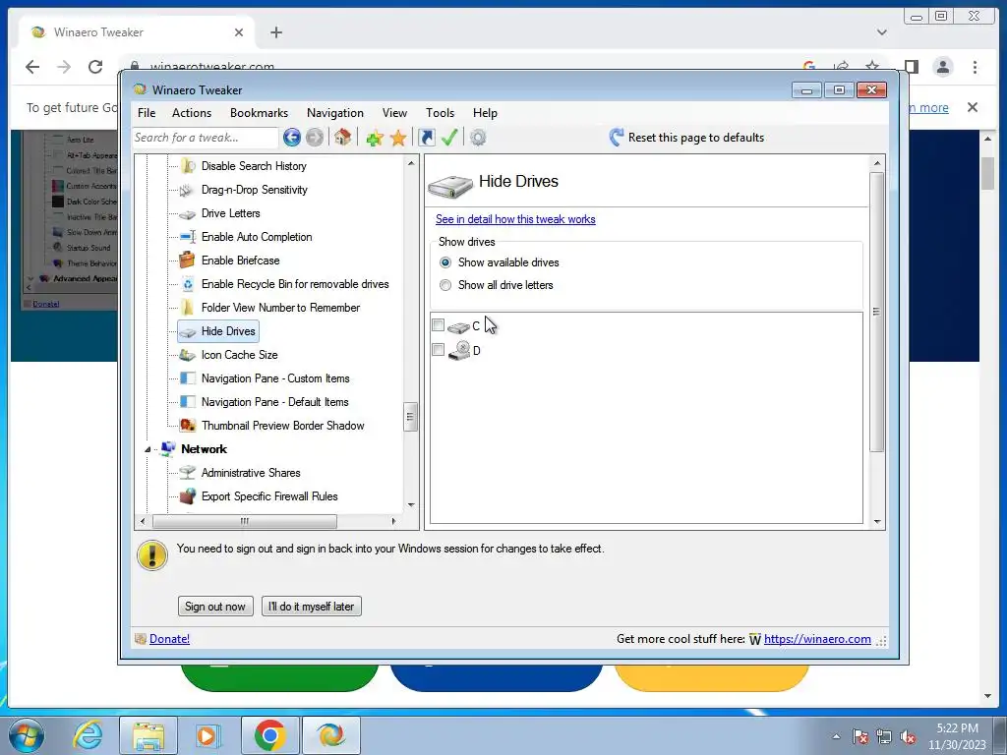Check the drive C checkbox
This screenshot has width=1007, height=755.
click(438, 325)
